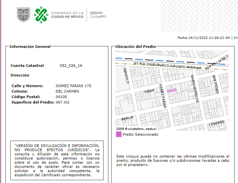Click the Gobierno de la Ciudad de México text

(67, 15)
